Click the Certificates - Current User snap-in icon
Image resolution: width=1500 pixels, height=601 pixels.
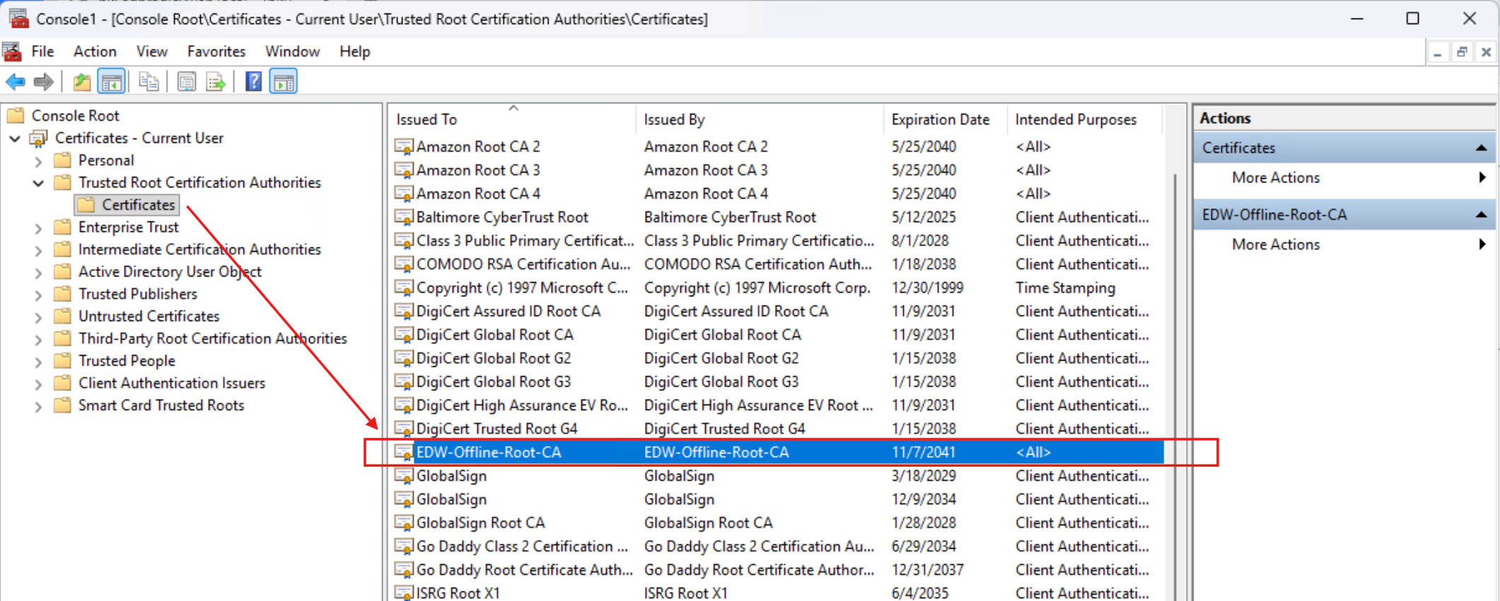tap(38, 138)
